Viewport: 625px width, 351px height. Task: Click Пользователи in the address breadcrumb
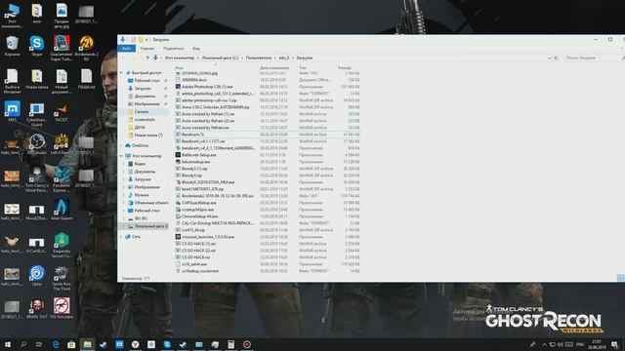[x=259, y=58]
